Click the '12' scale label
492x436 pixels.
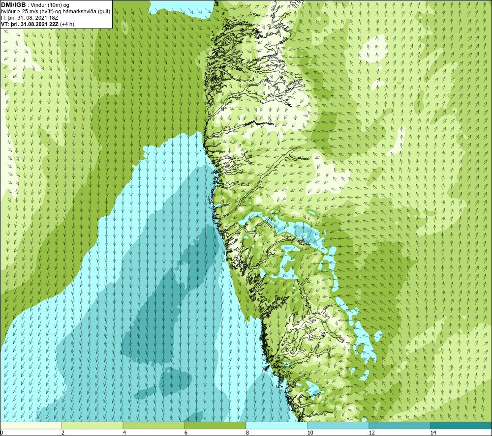(x=371, y=433)
